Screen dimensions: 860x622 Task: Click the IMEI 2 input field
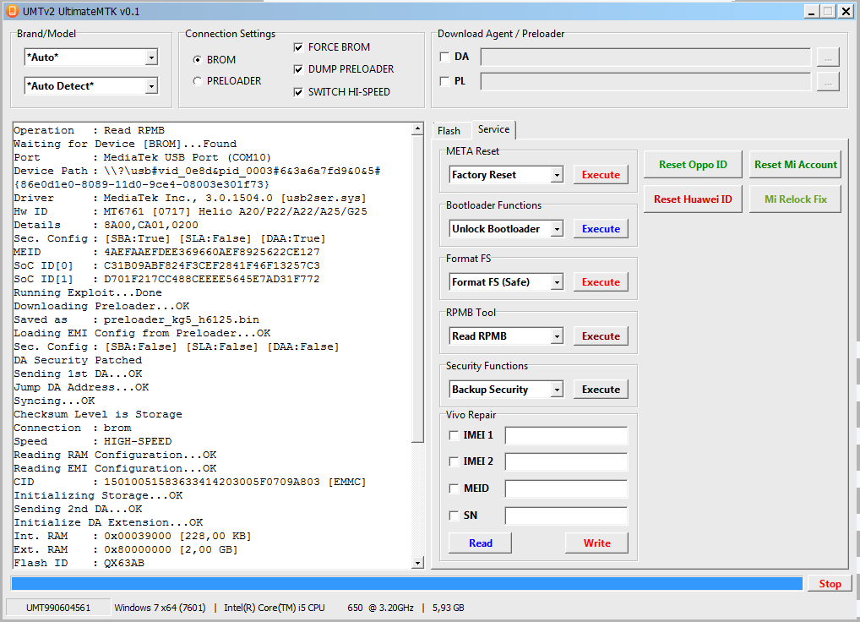pos(566,461)
